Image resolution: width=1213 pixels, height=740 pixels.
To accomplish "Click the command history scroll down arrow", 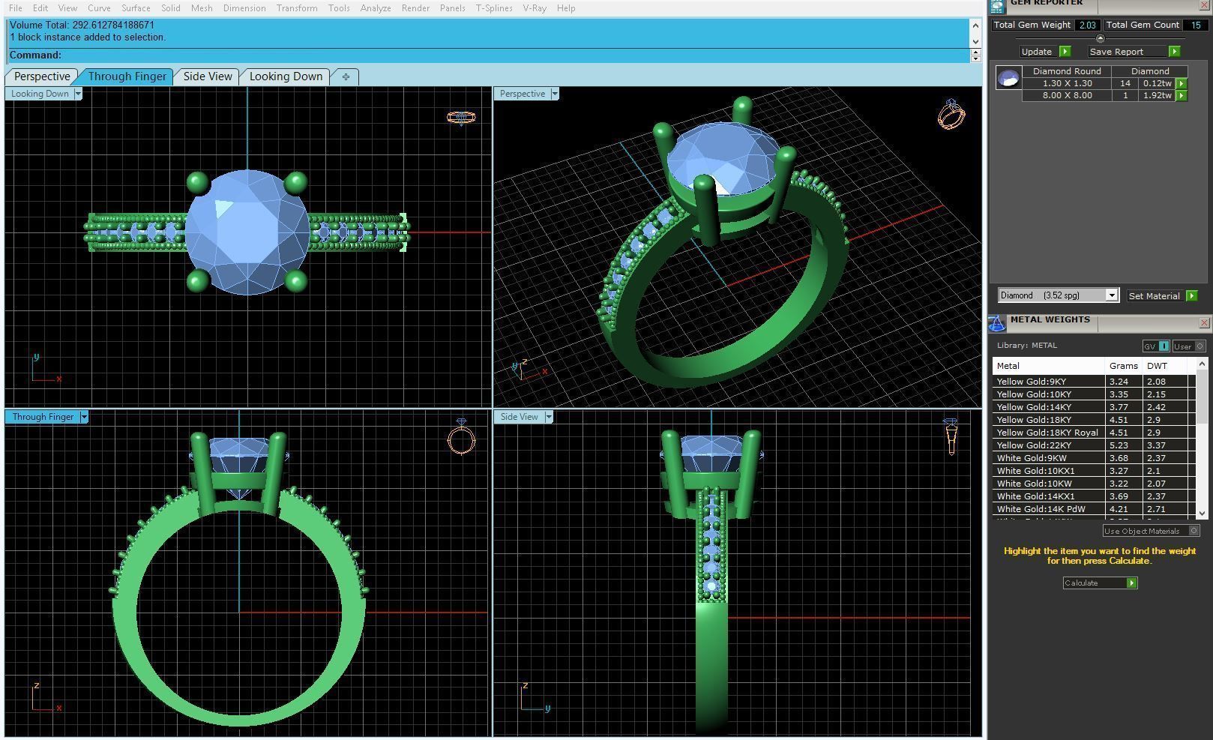I will (x=975, y=41).
